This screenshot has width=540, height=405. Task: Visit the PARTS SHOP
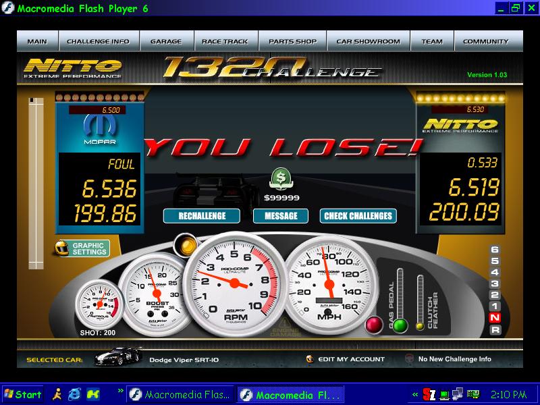coord(292,41)
